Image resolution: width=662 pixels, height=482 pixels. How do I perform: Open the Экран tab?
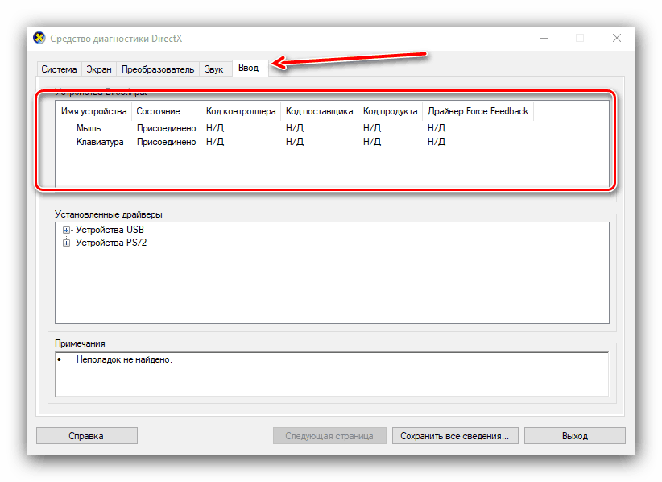point(99,69)
